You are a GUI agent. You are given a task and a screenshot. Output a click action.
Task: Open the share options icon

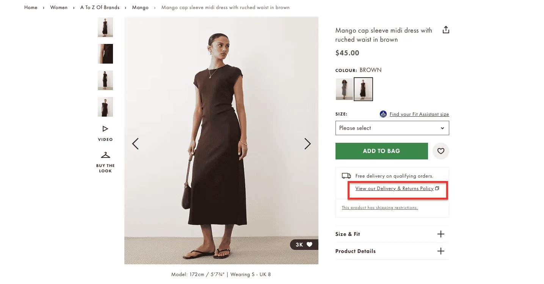coord(446,30)
